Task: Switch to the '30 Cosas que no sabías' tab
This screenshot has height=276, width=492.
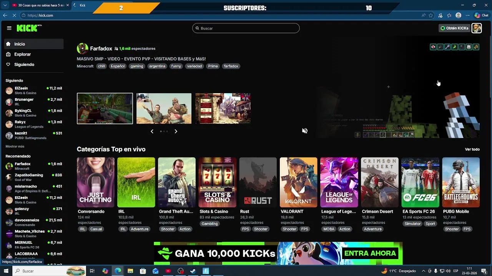Action: (x=40, y=5)
